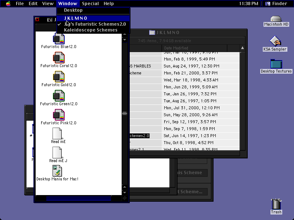Click the Futuristic Gold!2.0 scheme icon
This screenshot has width=294, height=220.
coord(59,77)
